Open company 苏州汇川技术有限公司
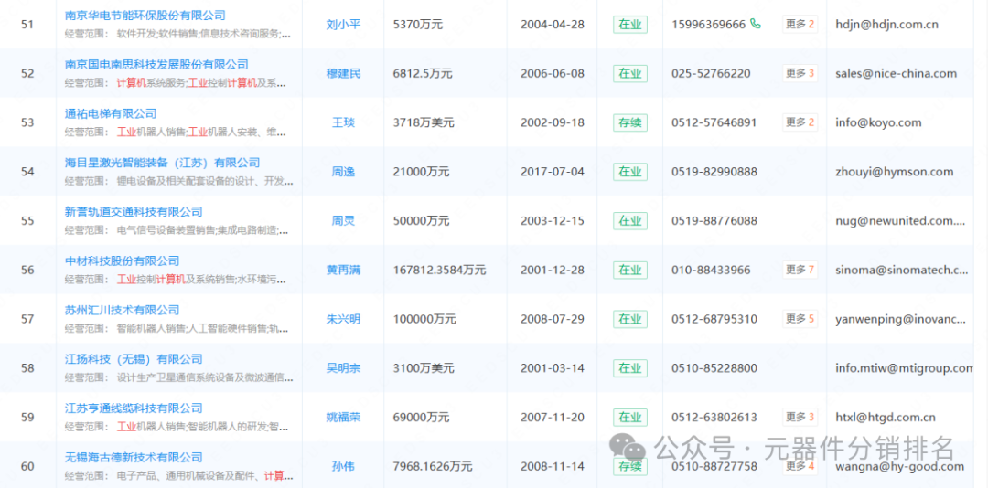Image resolution: width=988 pixels, height=488 pixels. [x=123, y=310]
